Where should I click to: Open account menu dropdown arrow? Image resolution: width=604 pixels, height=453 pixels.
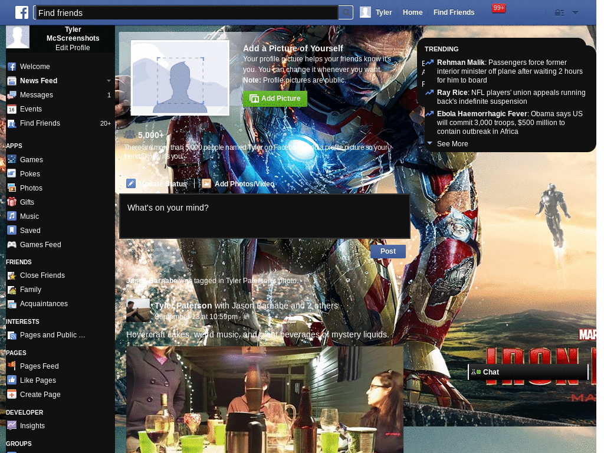(575, 13)
